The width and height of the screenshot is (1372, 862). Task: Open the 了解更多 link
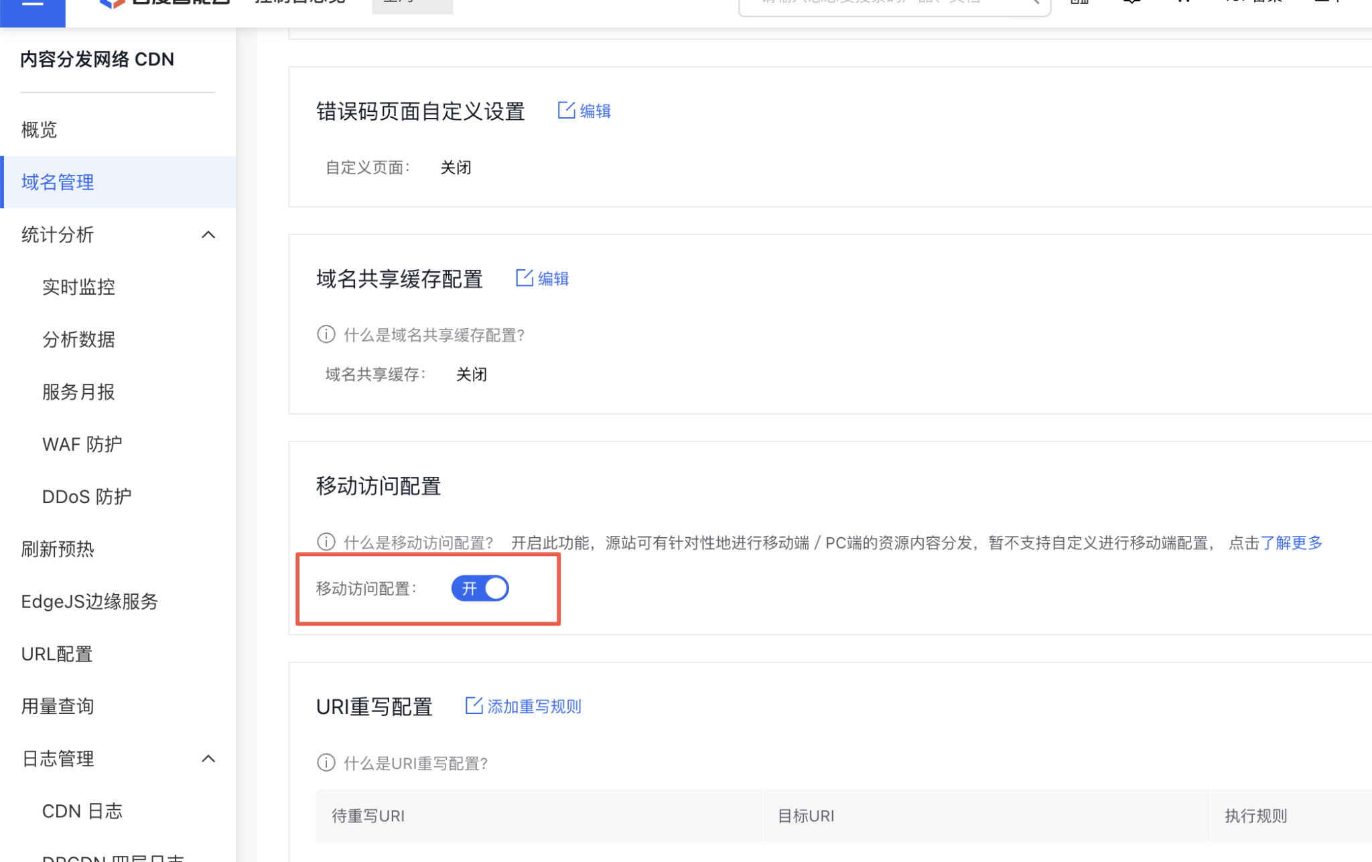tap(1291, 543)
